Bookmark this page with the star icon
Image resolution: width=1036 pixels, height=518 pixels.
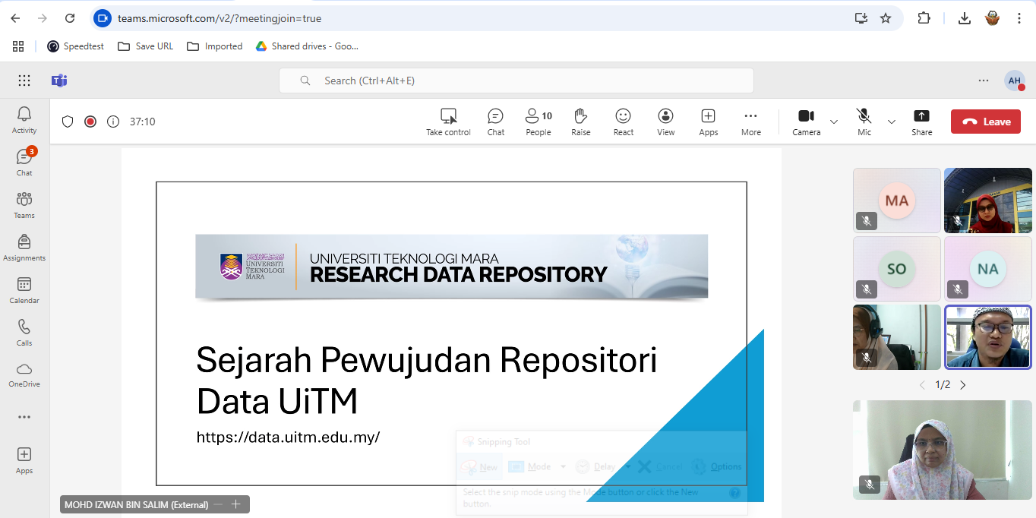point(886,18)
